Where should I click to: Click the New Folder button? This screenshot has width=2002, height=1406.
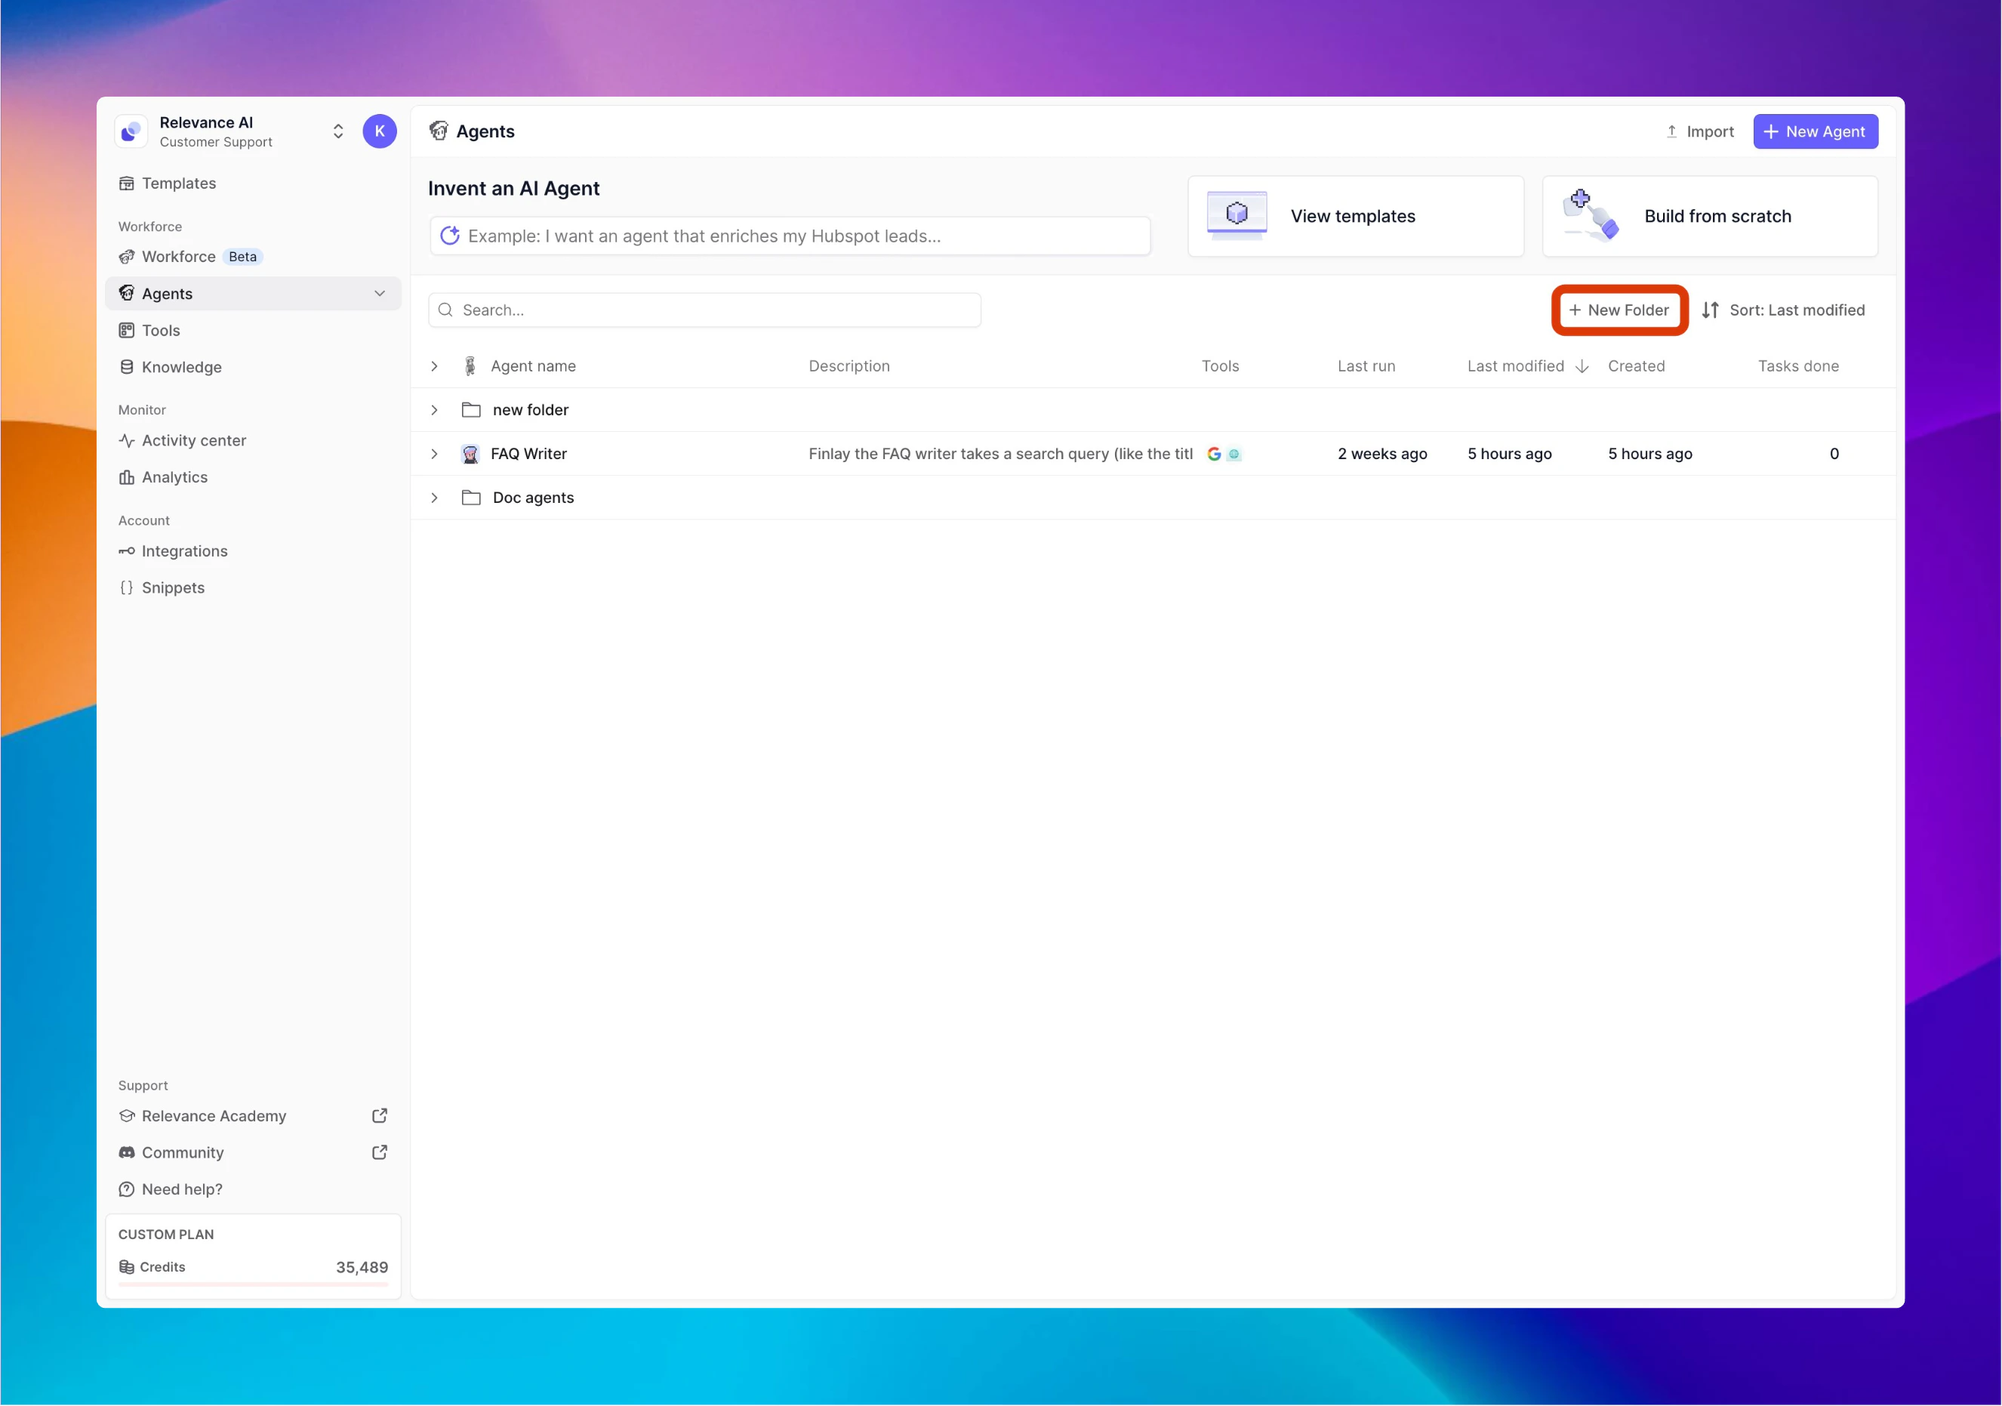tap(1619, 310)
